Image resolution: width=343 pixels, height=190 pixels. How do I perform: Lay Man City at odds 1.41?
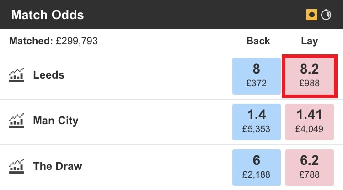click(x=310, y=121)
